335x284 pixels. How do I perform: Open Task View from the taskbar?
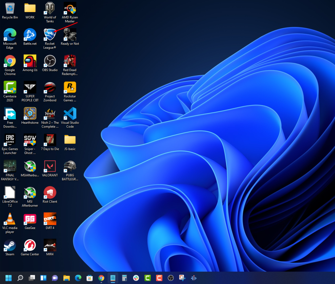pos(32,278)
